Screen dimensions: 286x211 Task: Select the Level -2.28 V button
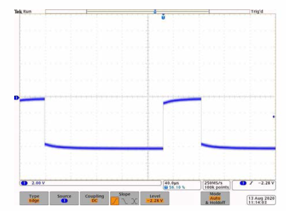155,198
